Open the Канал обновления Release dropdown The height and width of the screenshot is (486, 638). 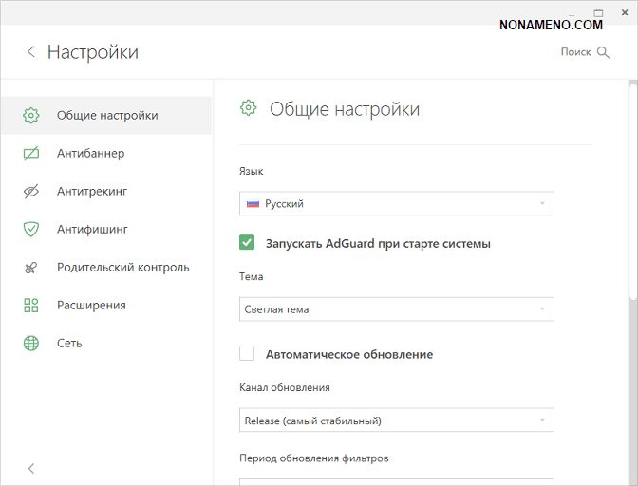click(396, 420)
